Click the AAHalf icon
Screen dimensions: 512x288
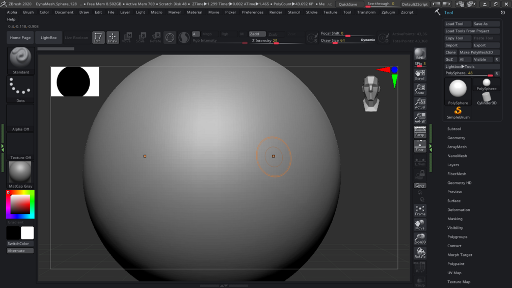pos(420,118)
